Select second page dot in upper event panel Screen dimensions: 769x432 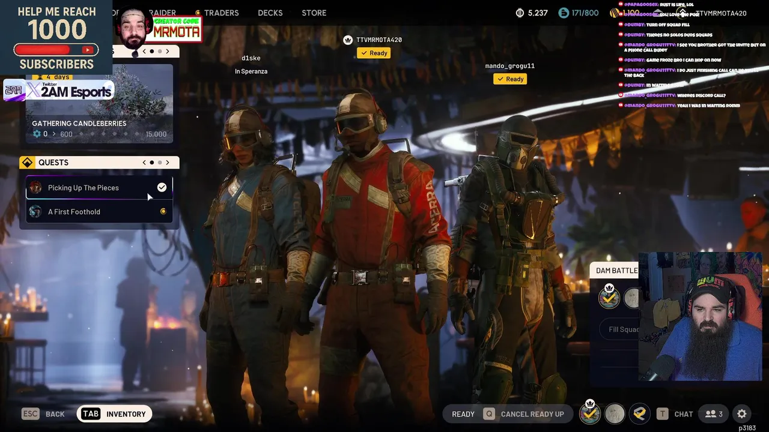[160, 52]
